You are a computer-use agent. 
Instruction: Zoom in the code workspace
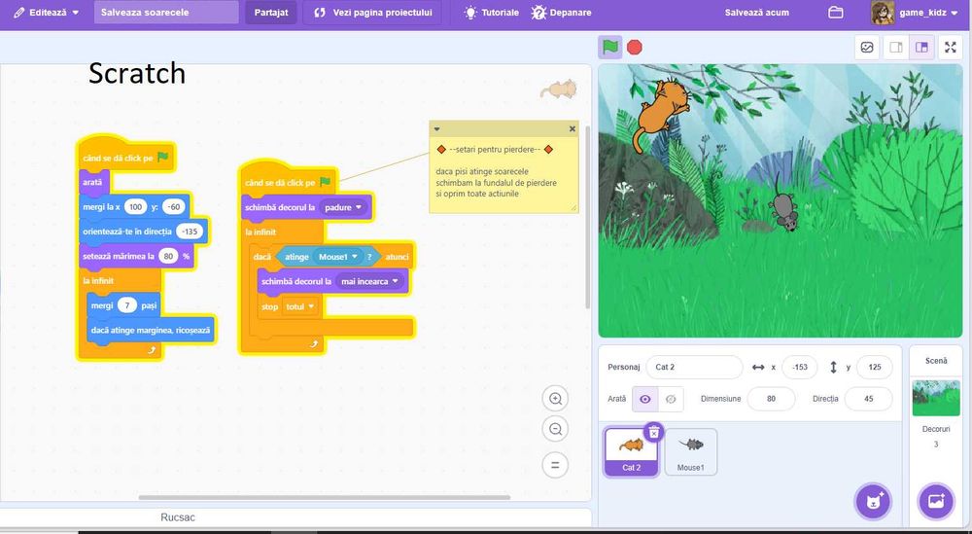555,399
